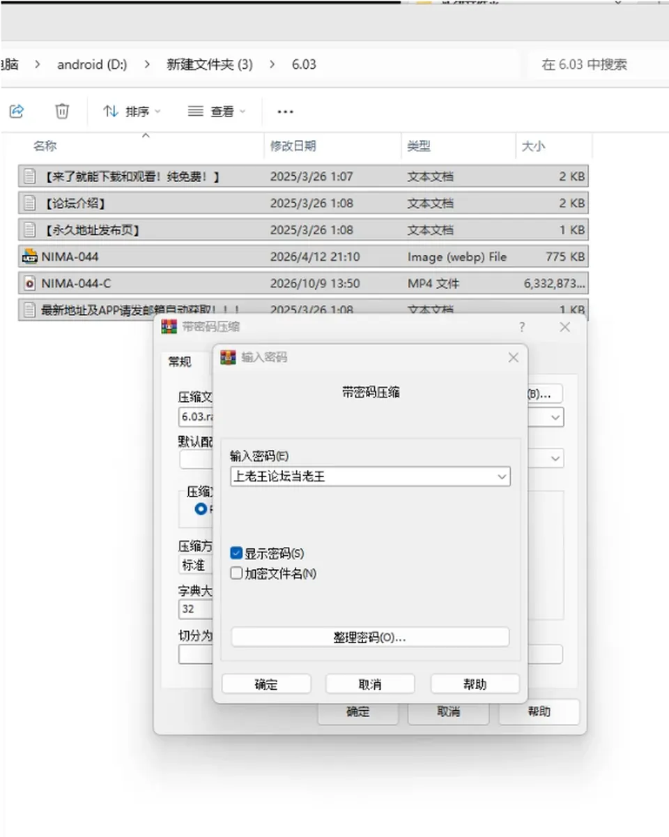Open the 查看 view dropdown
The width and height of the screenshot is (669, 837).
click(x=217, y=112)
